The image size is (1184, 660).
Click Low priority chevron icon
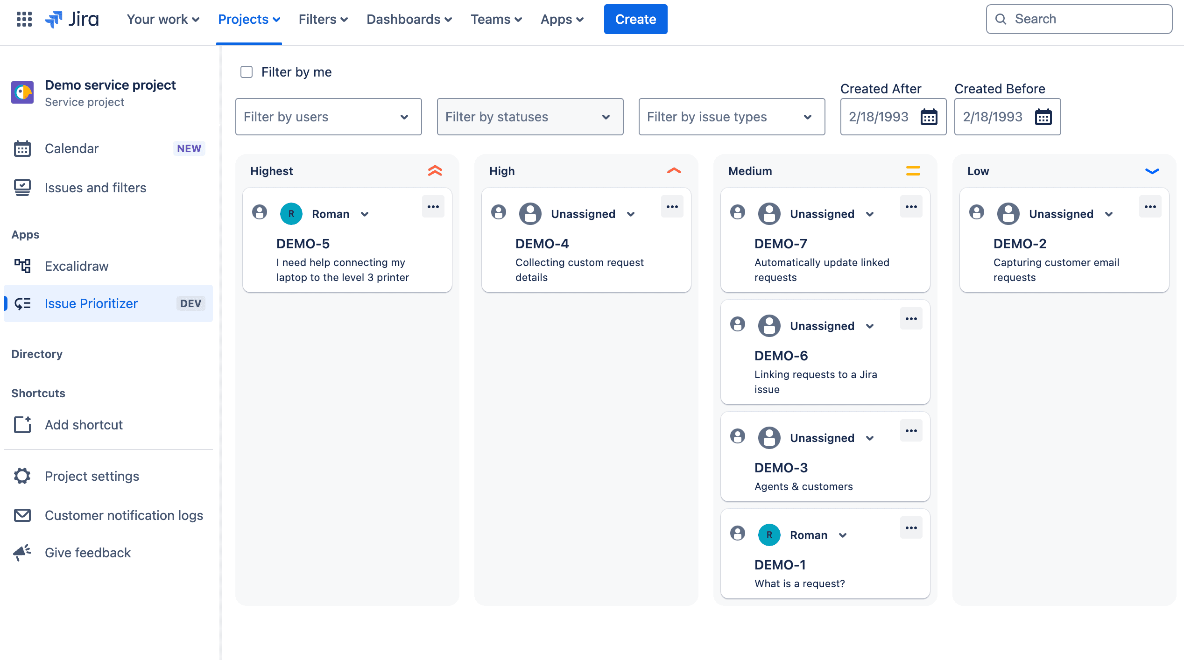pyautogui.click(x=1152, y=171)
